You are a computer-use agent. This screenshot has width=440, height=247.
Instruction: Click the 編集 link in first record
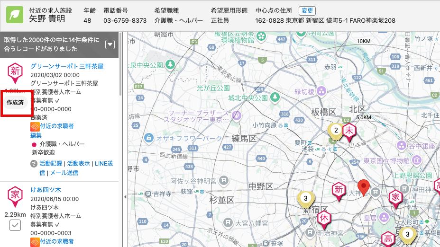point(36,135)
